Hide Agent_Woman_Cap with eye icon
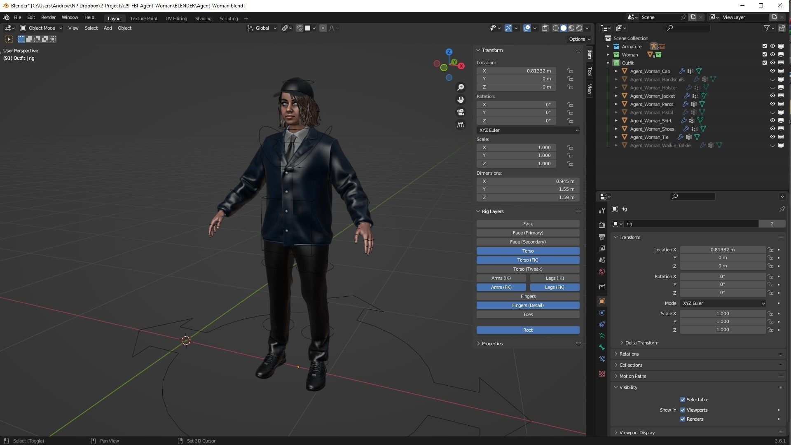The width and height of the screenshot is (791, 445). tap(772, 71)
